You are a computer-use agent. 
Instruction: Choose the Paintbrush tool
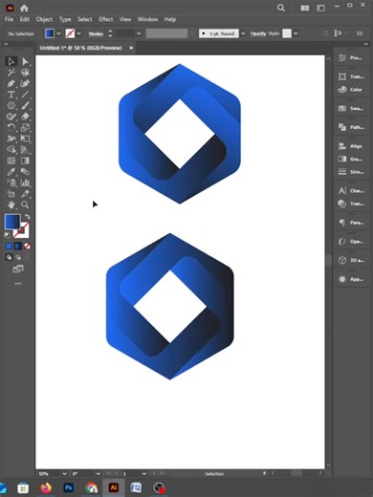[25, 105]
